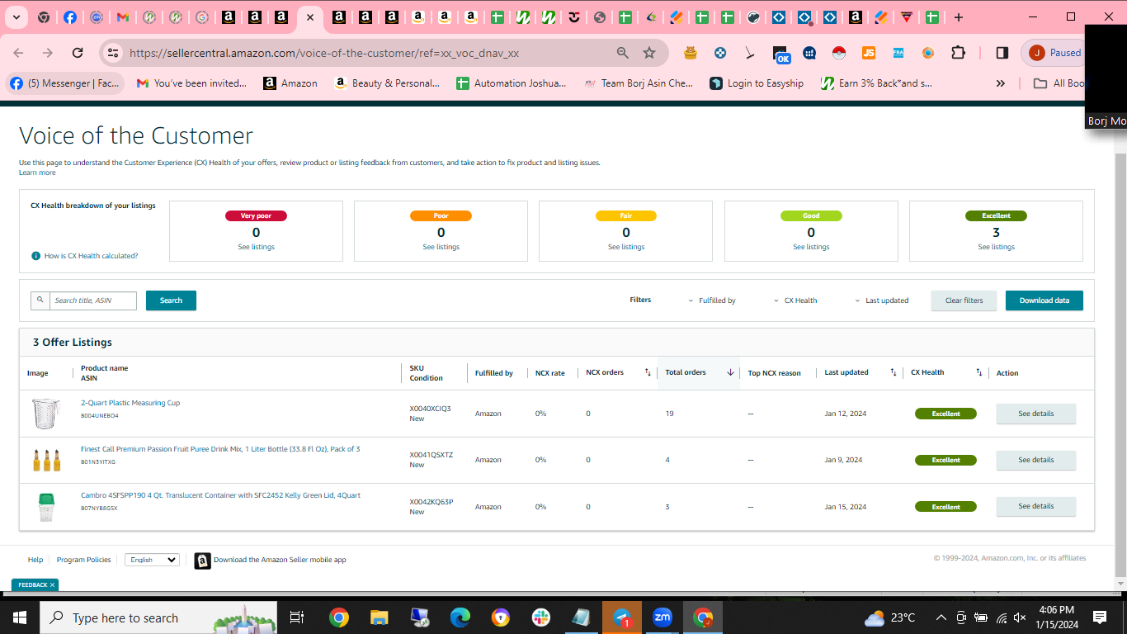Image resolution: width=1127 pixels, height=634 pixels.
Task: Open the Extensions puzzle-piece menu
Action: pos(958,53)
